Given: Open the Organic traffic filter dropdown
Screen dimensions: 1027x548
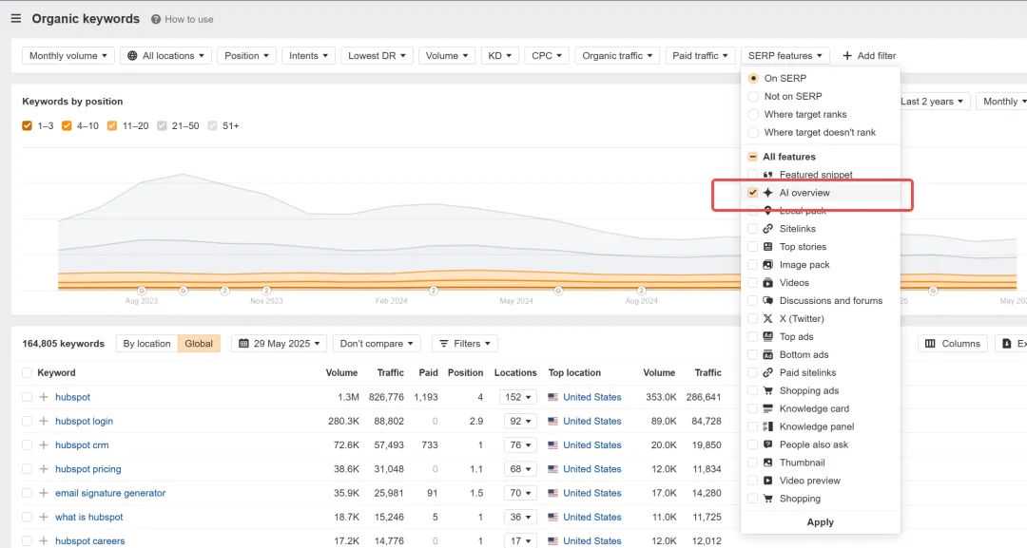Looking at the screenshot, I should tap(617, 56).
